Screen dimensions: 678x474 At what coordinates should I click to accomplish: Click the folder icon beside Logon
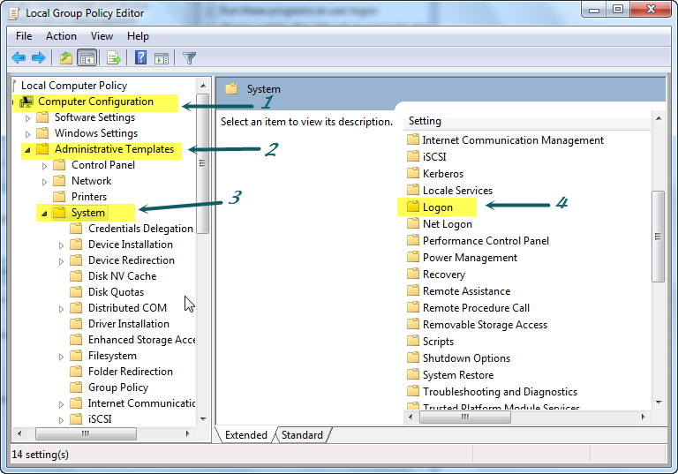[x=413, y=207]
